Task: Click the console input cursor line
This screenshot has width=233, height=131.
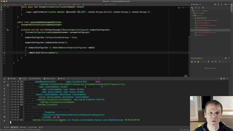Action: click(11, 122)
